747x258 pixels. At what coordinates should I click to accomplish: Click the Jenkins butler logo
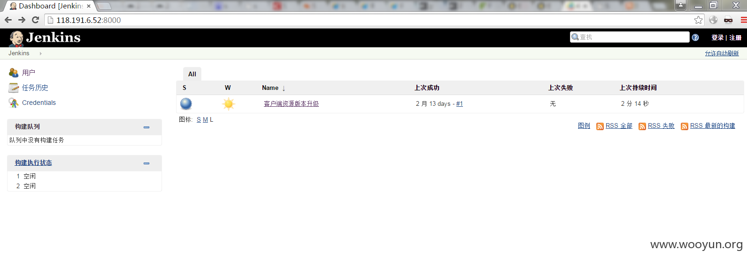tap(16, 39)
